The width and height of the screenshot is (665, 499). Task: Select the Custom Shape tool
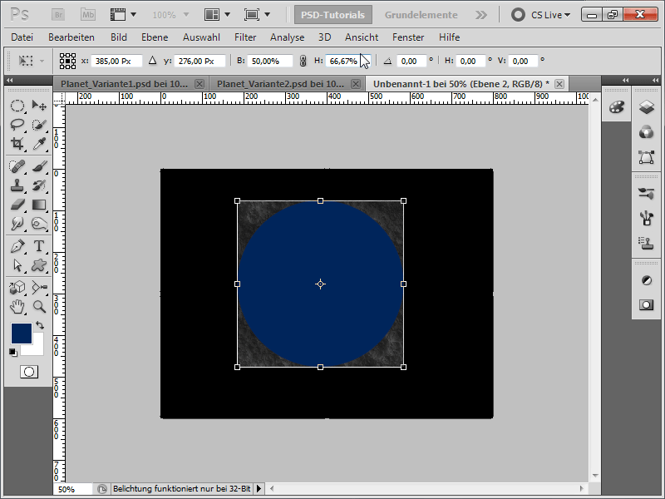click(39, 265)
